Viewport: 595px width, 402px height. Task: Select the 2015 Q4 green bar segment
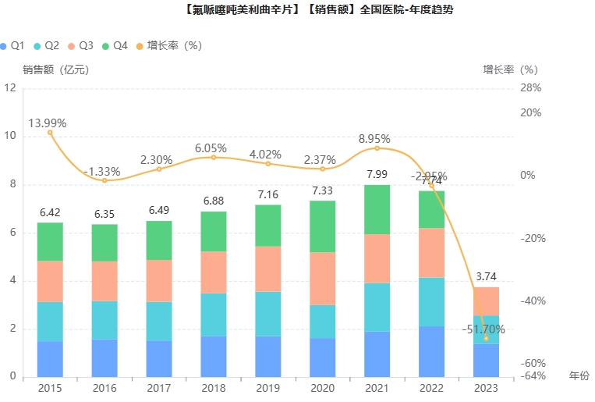click(x=50, y=242)
